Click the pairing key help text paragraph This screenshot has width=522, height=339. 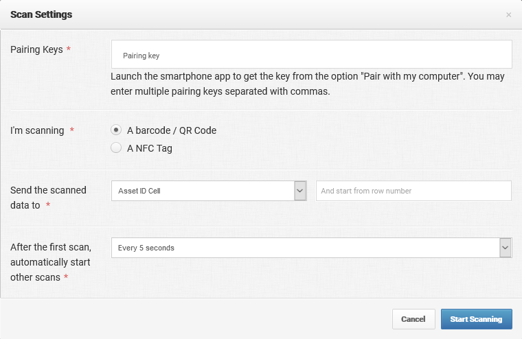308,84
